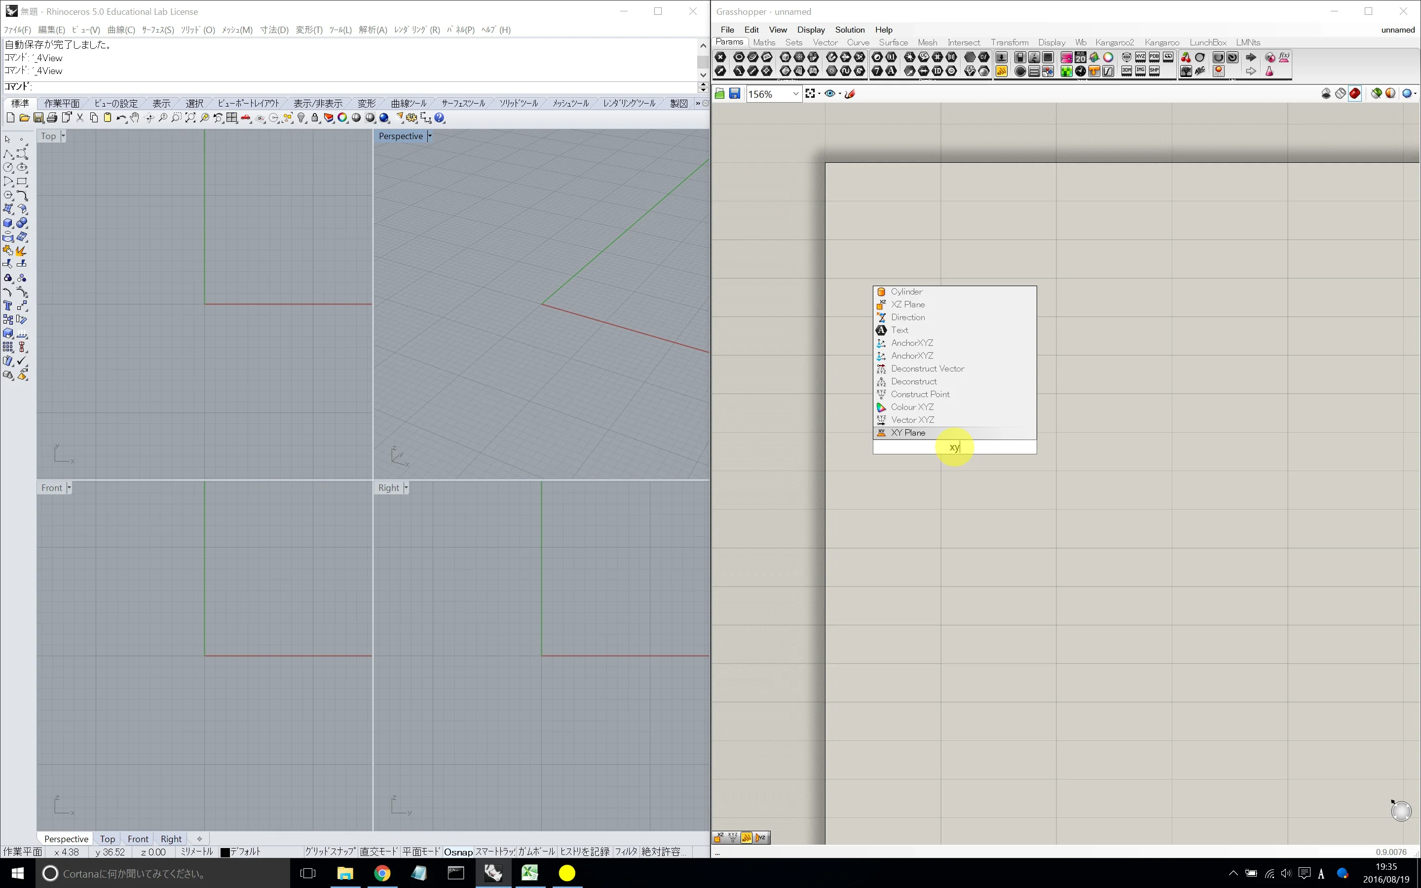Click the black デフォルト layer color swatch

[x=225, y=852]
